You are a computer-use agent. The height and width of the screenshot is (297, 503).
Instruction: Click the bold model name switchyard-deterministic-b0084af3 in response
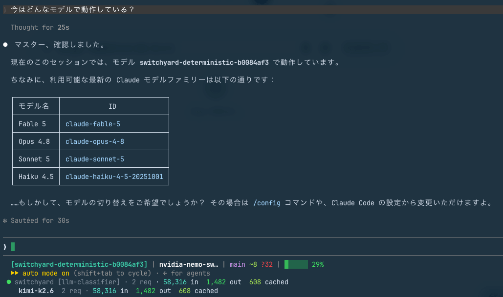point(204,62)
